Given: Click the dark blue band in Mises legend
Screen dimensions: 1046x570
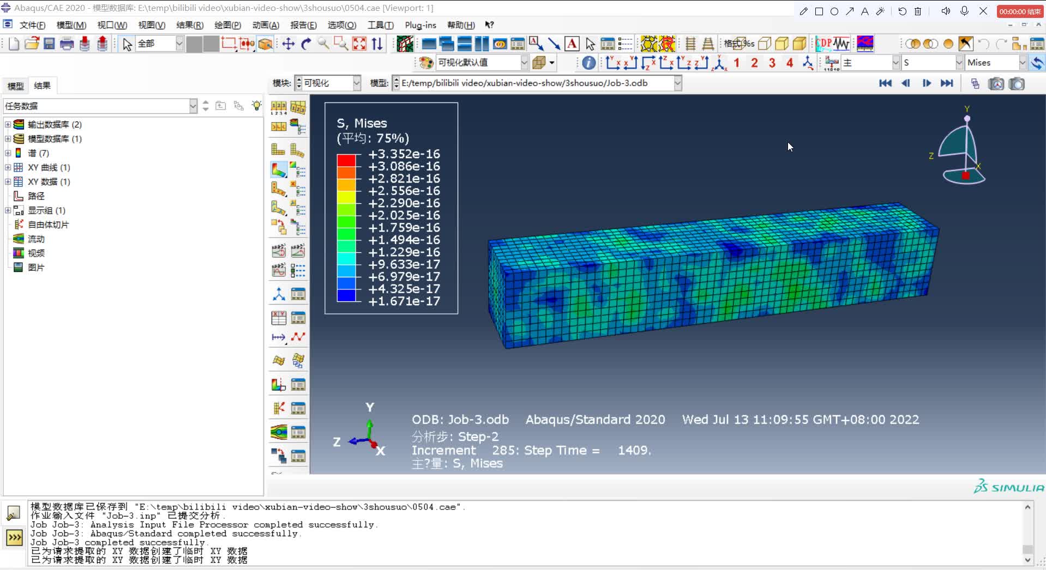Looking at the screenshot, I should pyautogui.click(x=346, y=295).
